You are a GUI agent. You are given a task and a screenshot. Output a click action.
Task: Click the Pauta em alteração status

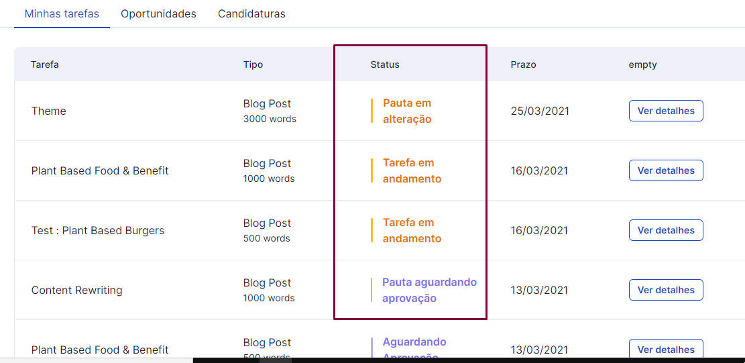407,111
